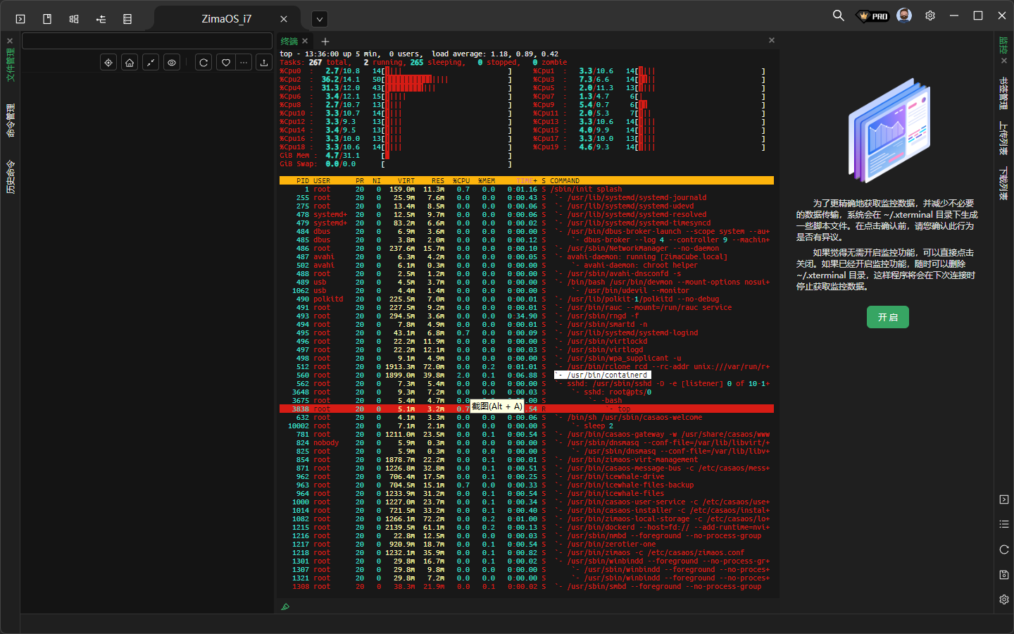Close the terminal pane with the X at the right
Viewport: 1014px width, 634px height.
772,40
